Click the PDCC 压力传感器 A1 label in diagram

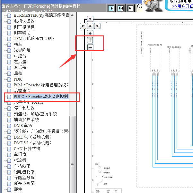(155, 45)
